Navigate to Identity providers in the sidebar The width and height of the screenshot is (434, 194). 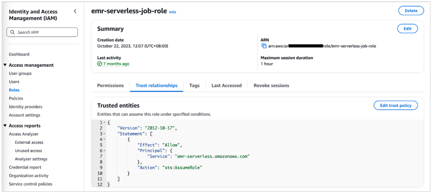point(25,107)
